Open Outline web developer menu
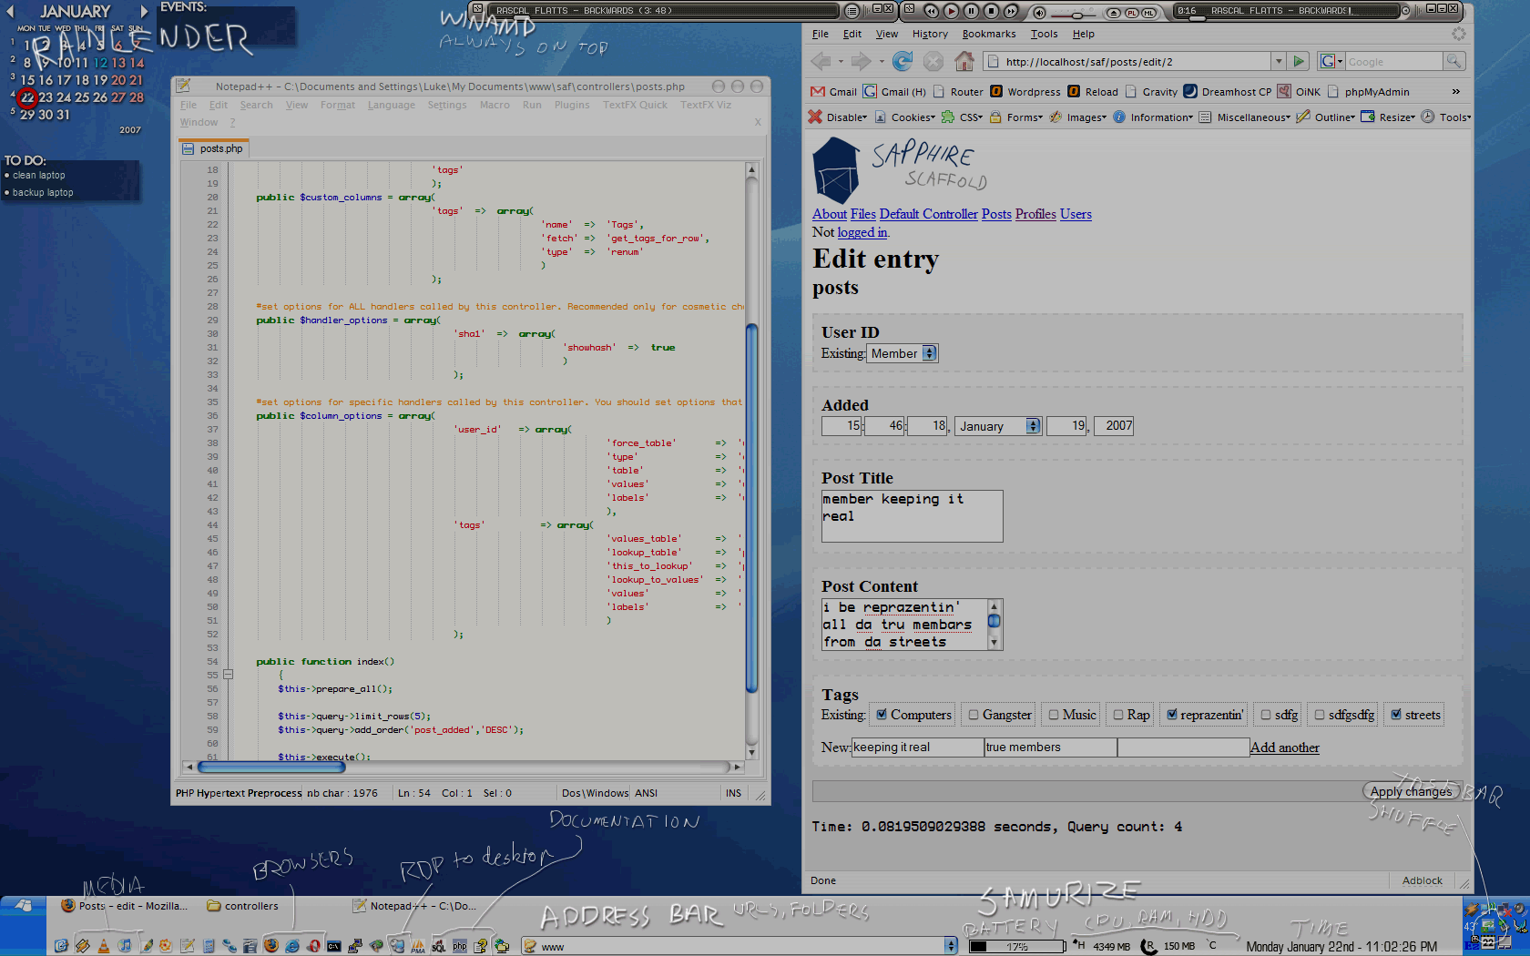 tap(1326, 117)
